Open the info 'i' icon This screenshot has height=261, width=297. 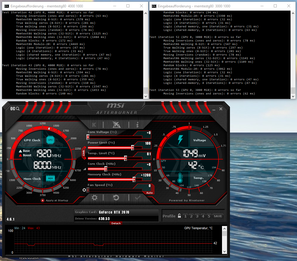pyautogui.click(x=138, y=125)
